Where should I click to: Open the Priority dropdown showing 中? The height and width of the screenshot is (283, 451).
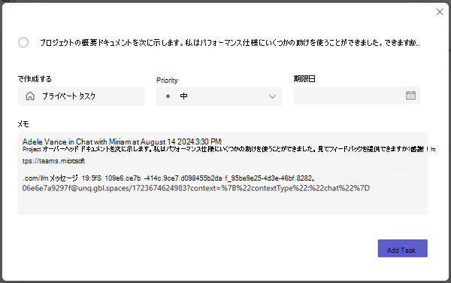[219, 96]
